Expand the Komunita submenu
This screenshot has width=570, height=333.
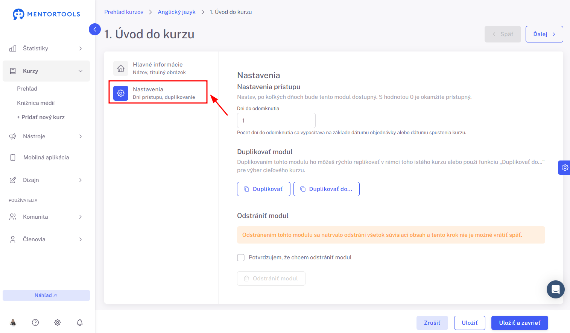pos(46,217)
